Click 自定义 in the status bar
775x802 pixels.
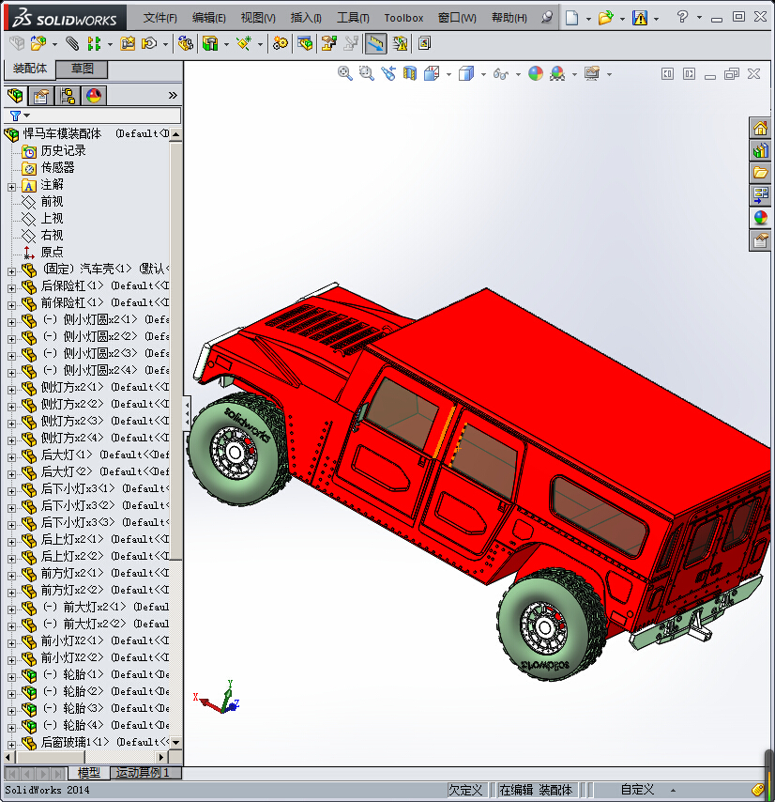point(638,790)
